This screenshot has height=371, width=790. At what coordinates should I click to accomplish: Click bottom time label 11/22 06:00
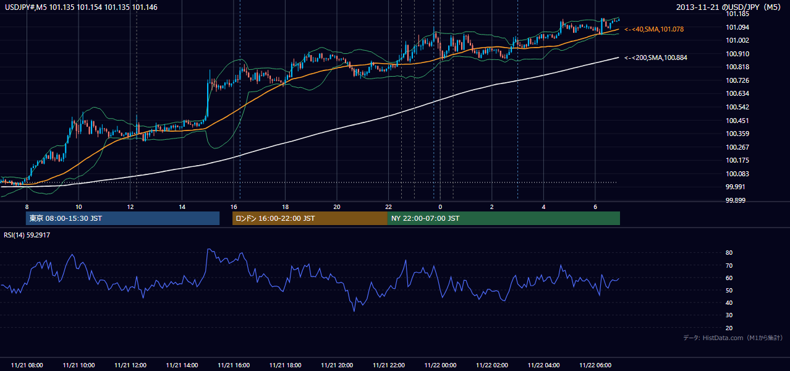tap(595, 365)
